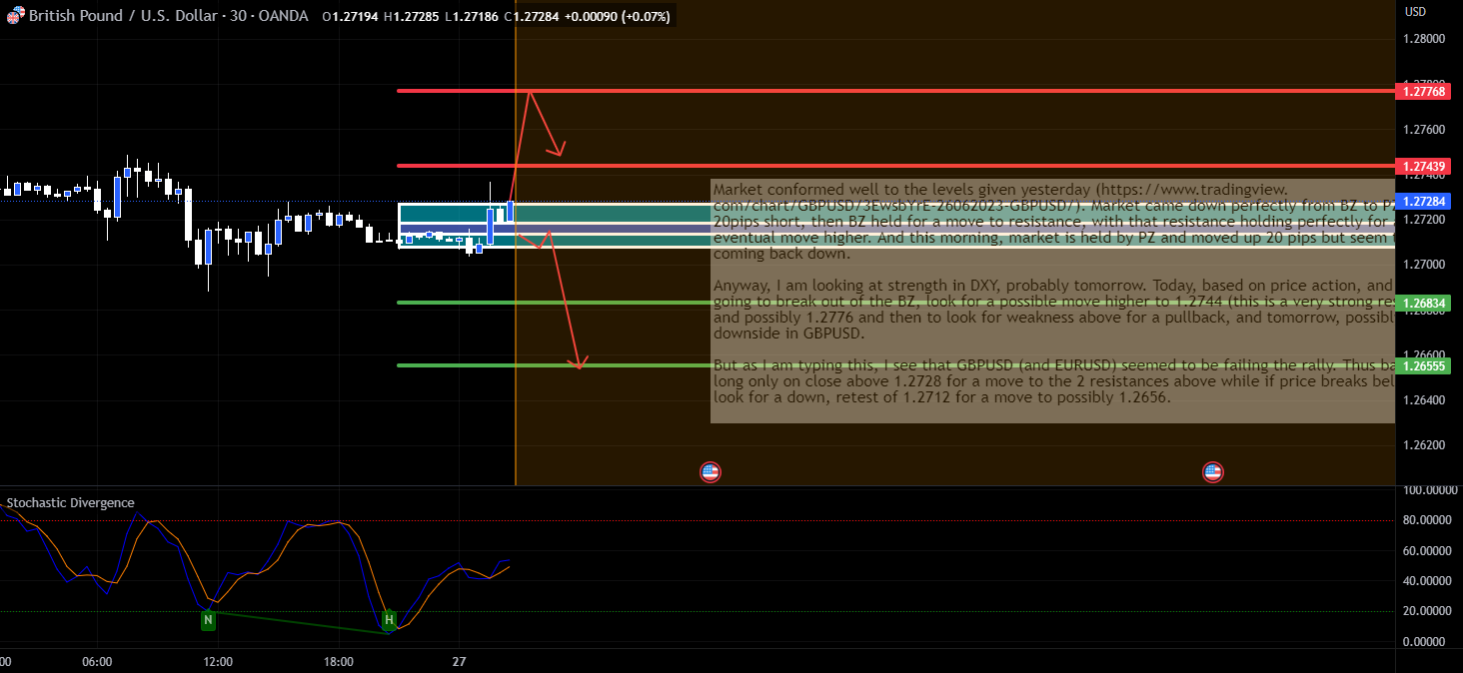1463x673 pixels.
Task: Open the second US economic event icon
Action: click(x=1212, y=472)
